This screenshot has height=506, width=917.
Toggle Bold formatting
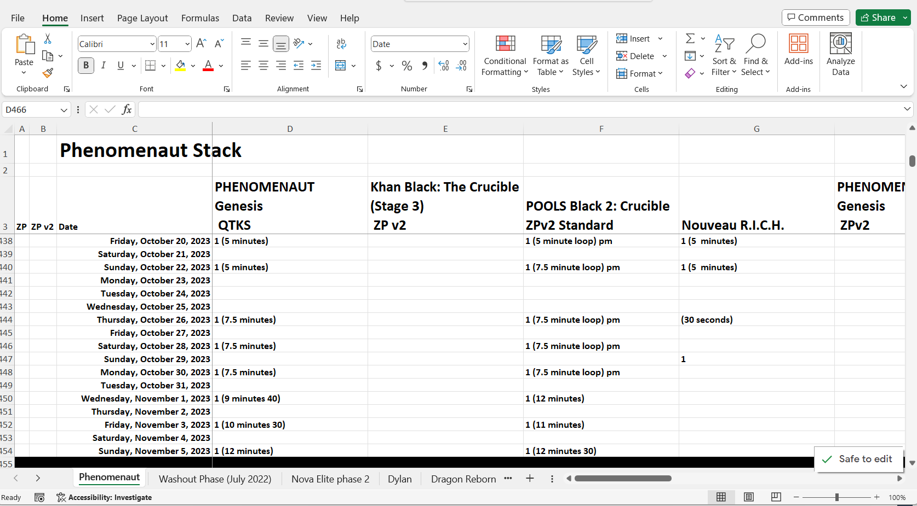point(85,66)
